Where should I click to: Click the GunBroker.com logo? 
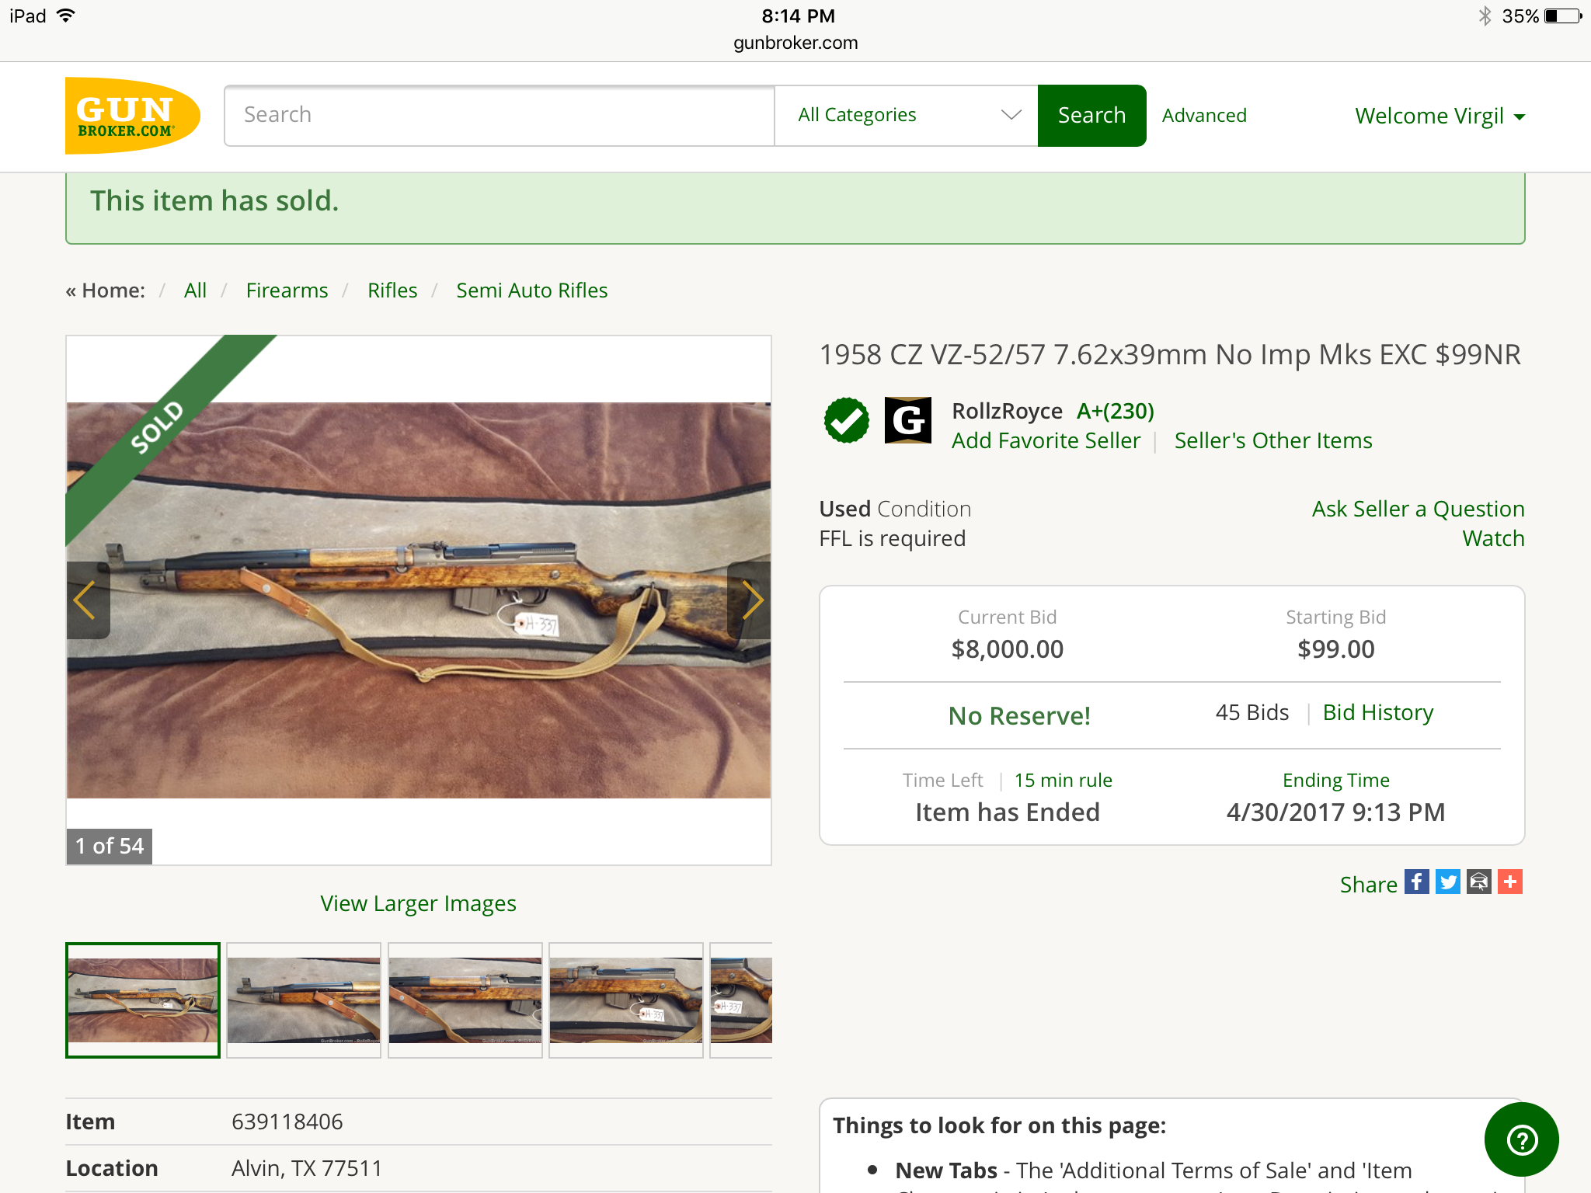[132, 116]
